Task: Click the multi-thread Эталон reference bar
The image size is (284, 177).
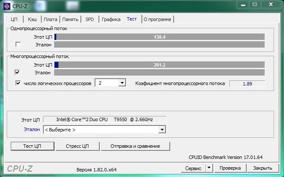Action: point(159,73)
